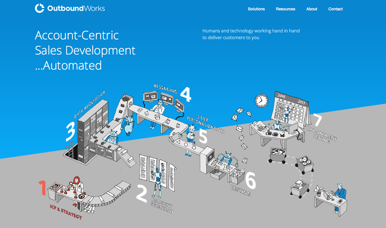Open the Contact page

tap(335, 9)
